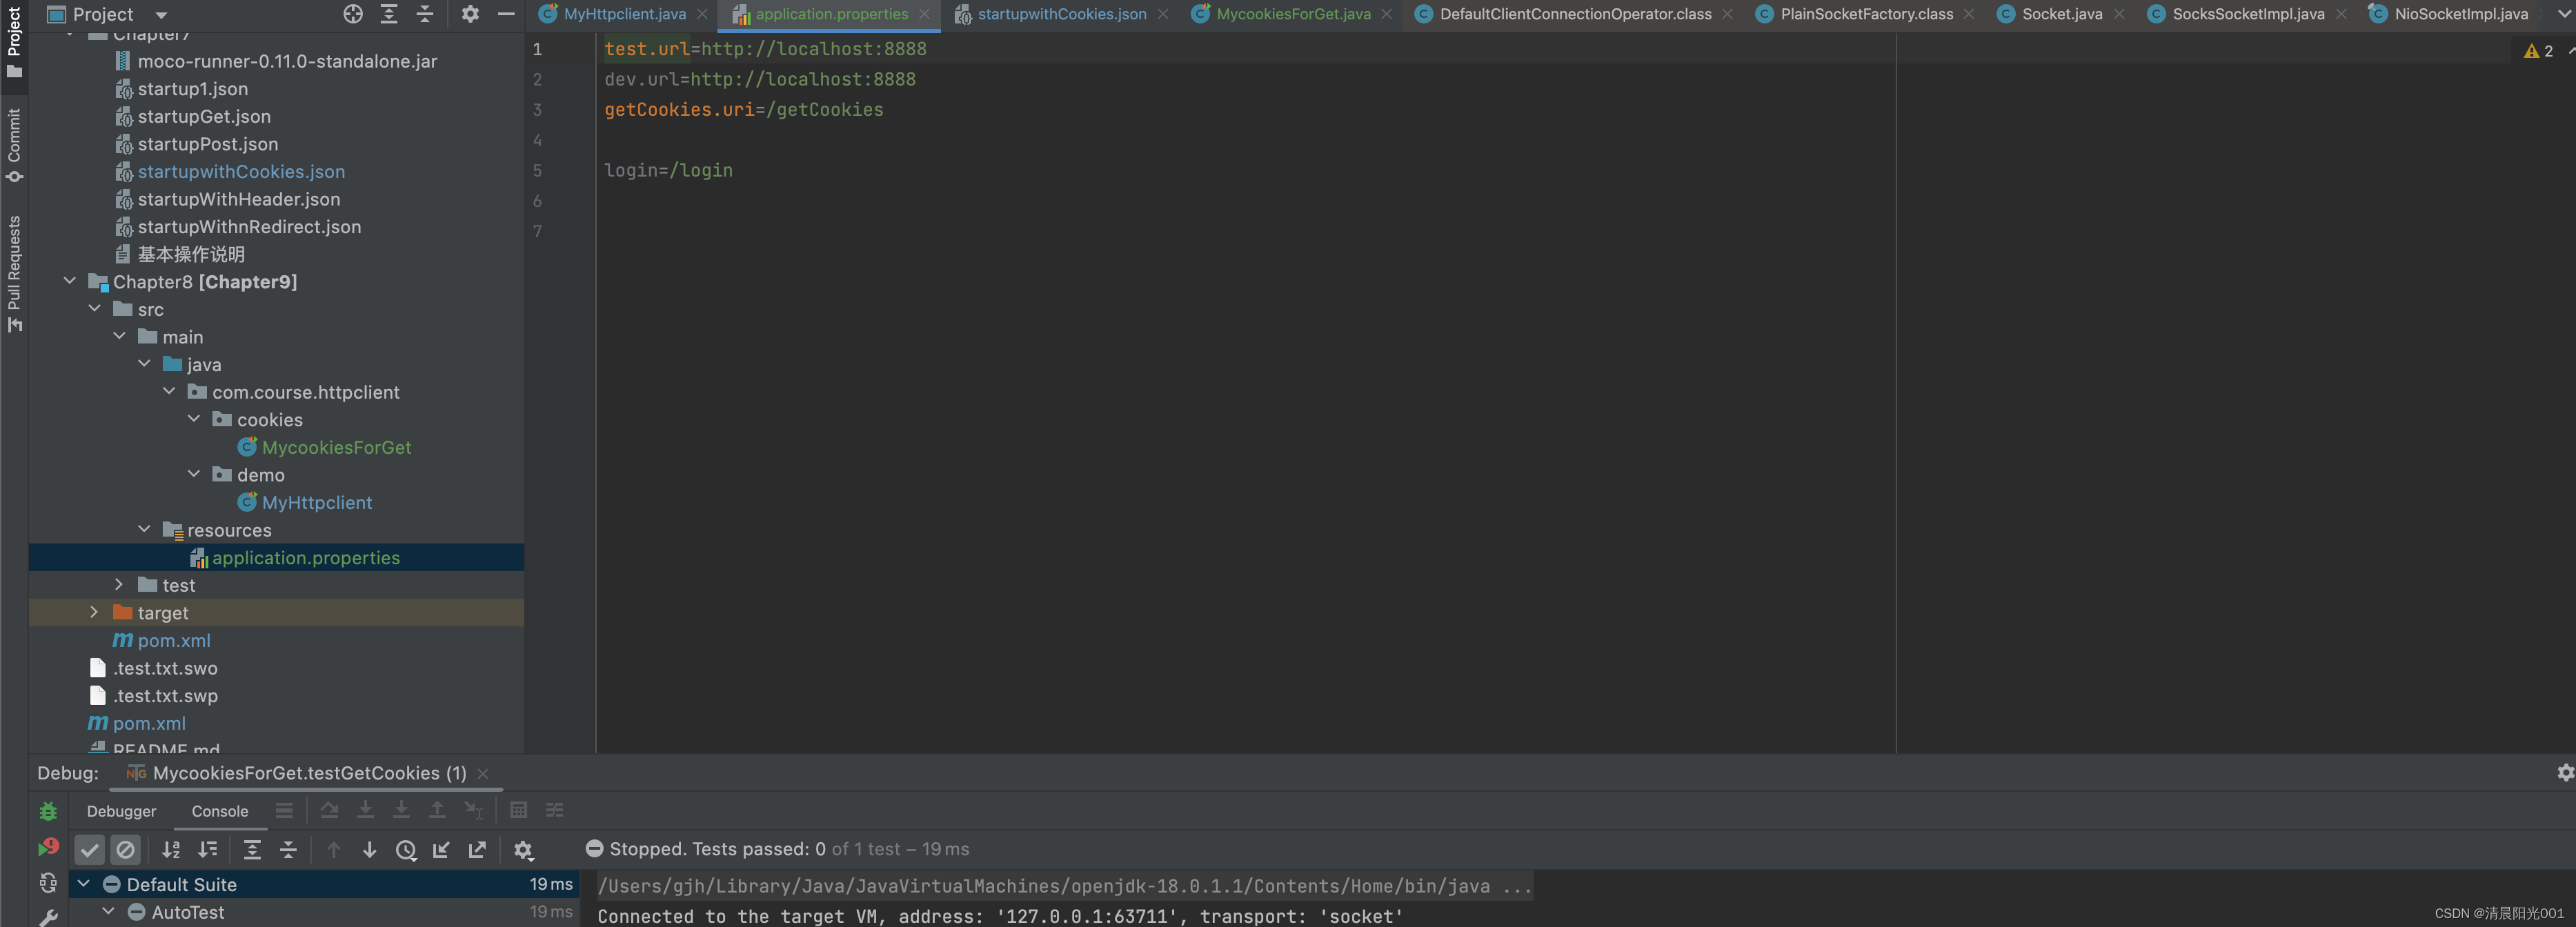Open test history clock icon

(406, 850)
